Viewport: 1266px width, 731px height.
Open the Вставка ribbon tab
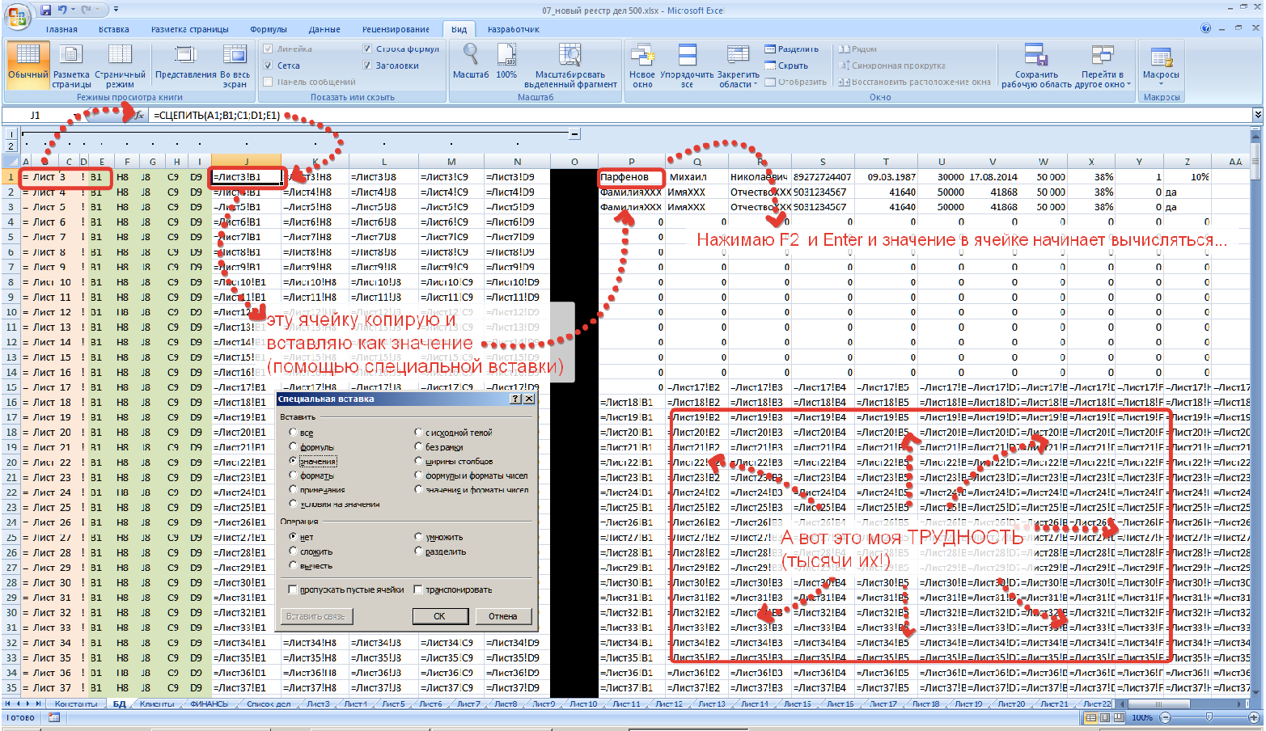click(x=114, y=29)
